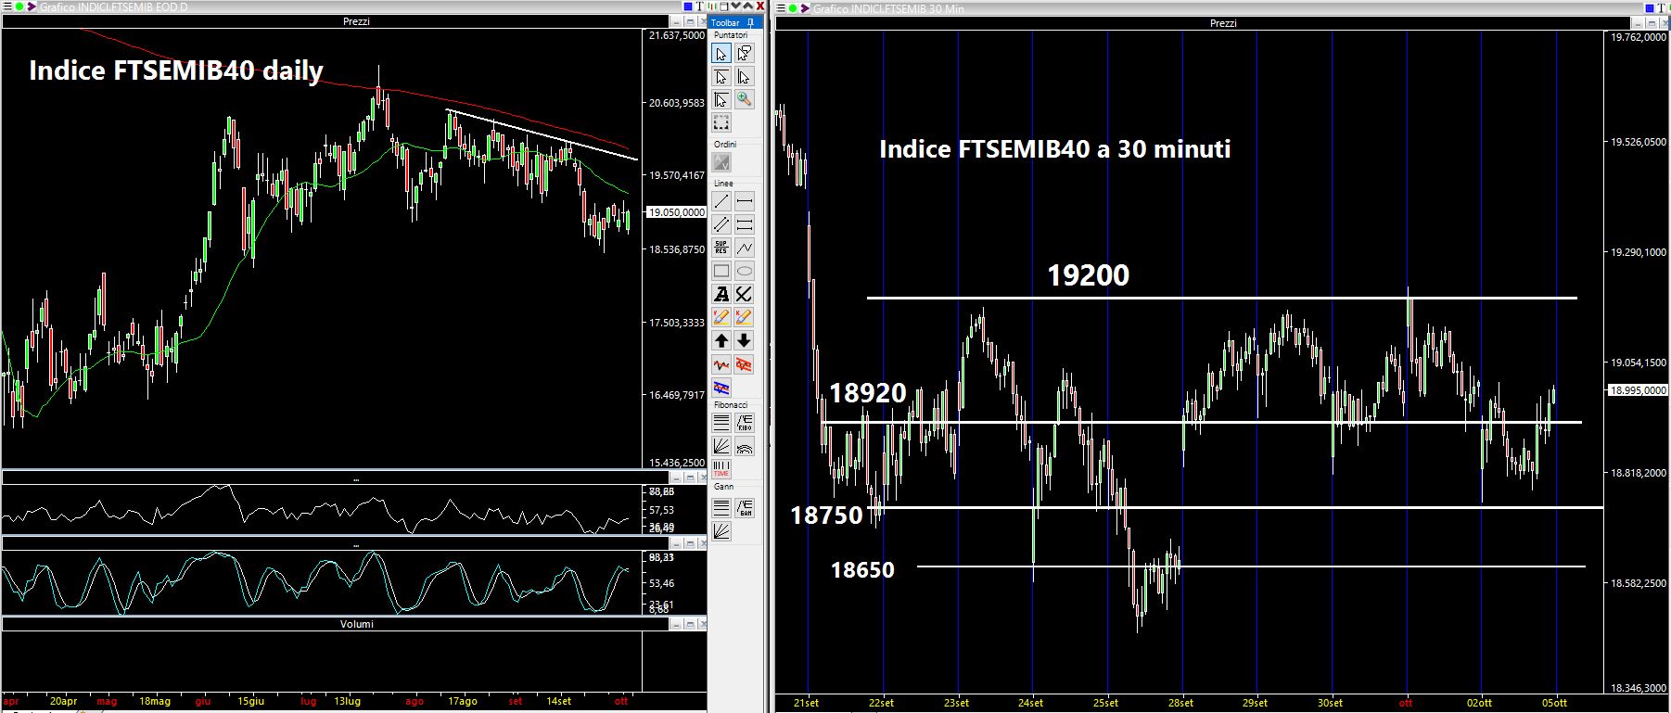1671x713 pixels.
Task: Click the '18920' level annotation
Action: (x=867, y=393)
